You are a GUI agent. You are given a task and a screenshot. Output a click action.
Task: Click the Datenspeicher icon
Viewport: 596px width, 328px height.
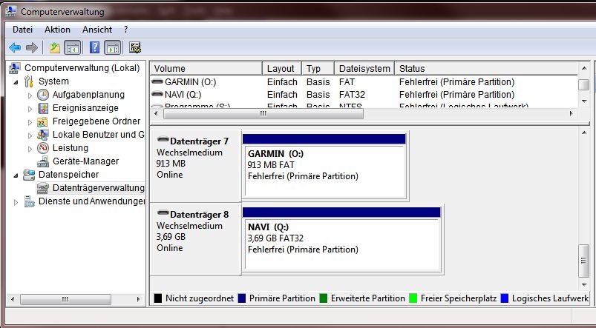[29, 175]
